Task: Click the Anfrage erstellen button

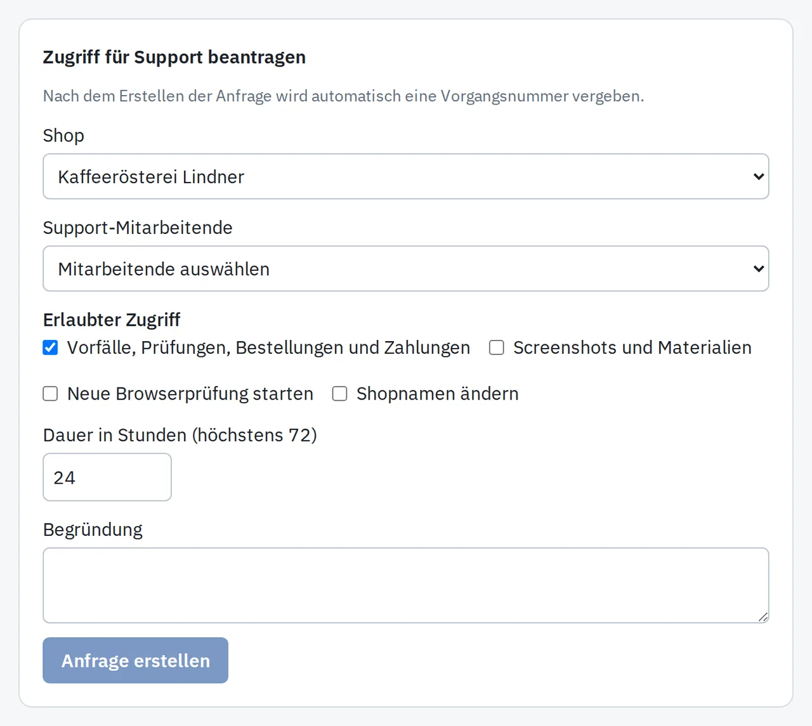Action: tap(136, 660)
